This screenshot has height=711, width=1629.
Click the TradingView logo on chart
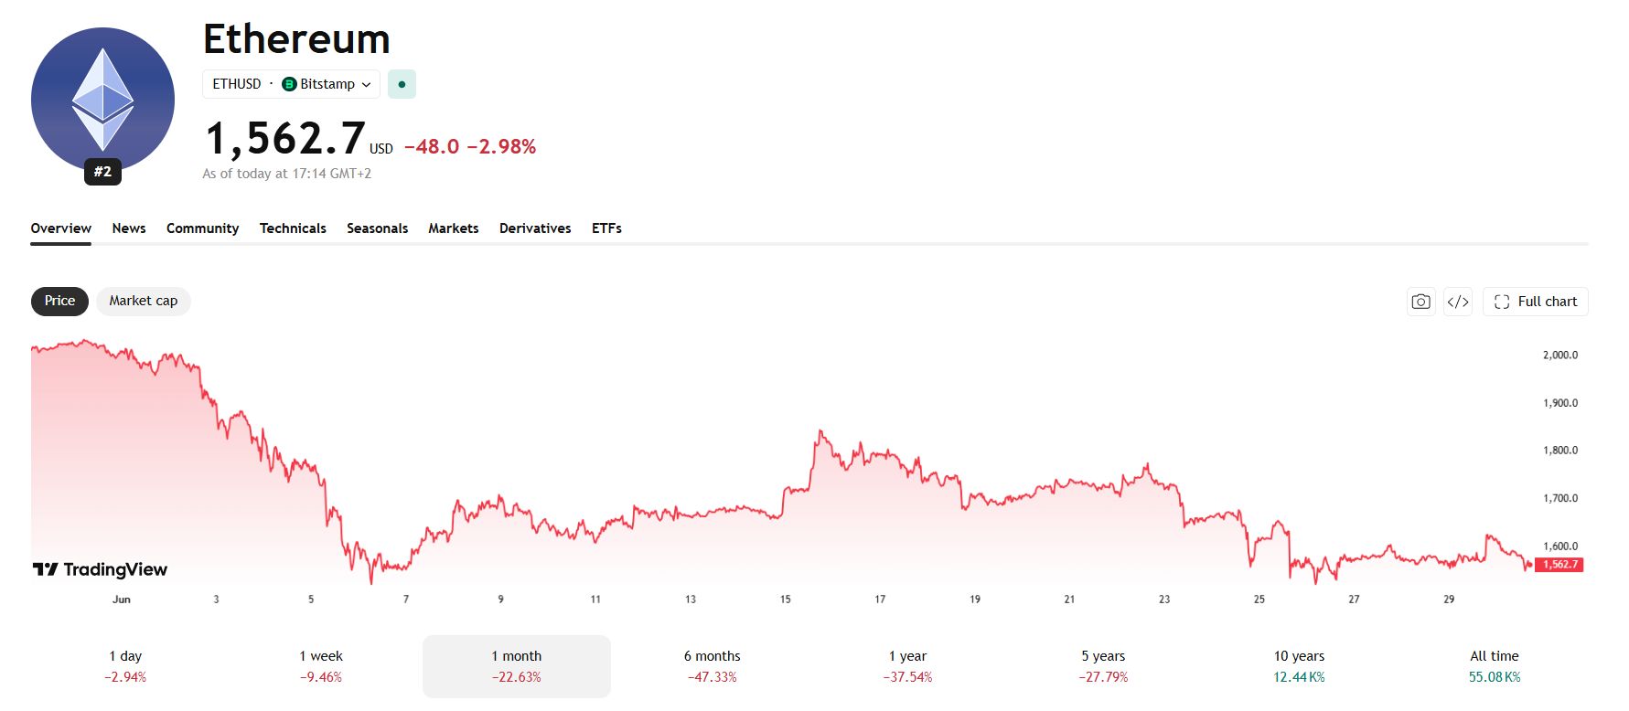(100, 569)
